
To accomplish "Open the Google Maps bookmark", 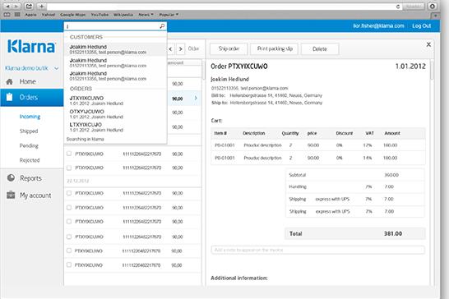I will click(72, 15).
